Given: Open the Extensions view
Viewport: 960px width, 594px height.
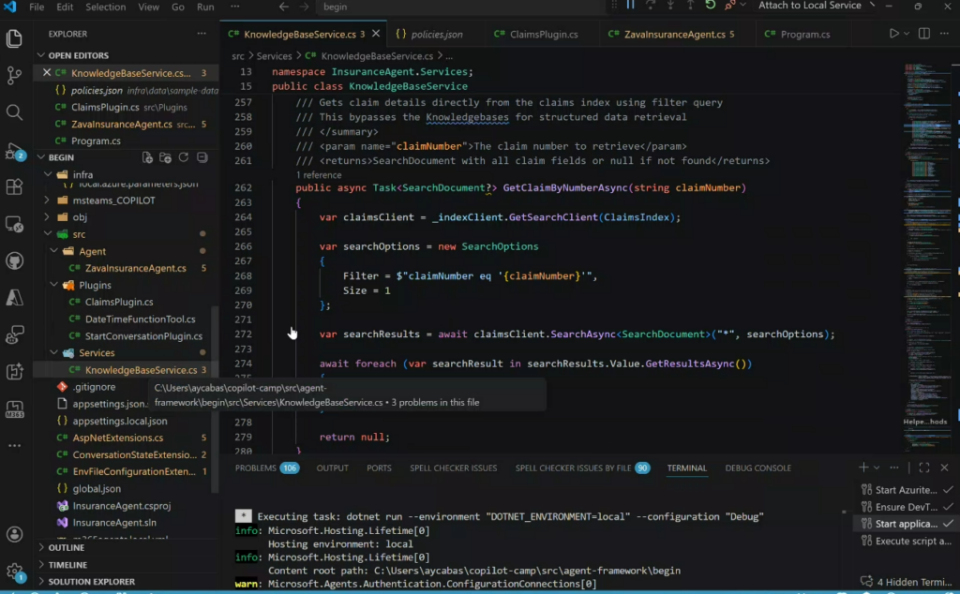Looking at the screenshot, I should pos(14,186).
